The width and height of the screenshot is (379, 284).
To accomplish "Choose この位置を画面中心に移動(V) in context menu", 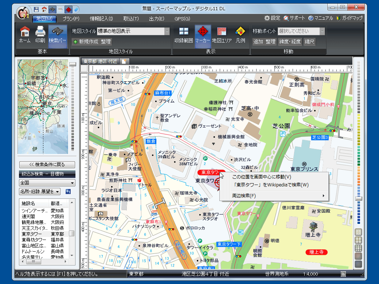I will click(274, 177).
